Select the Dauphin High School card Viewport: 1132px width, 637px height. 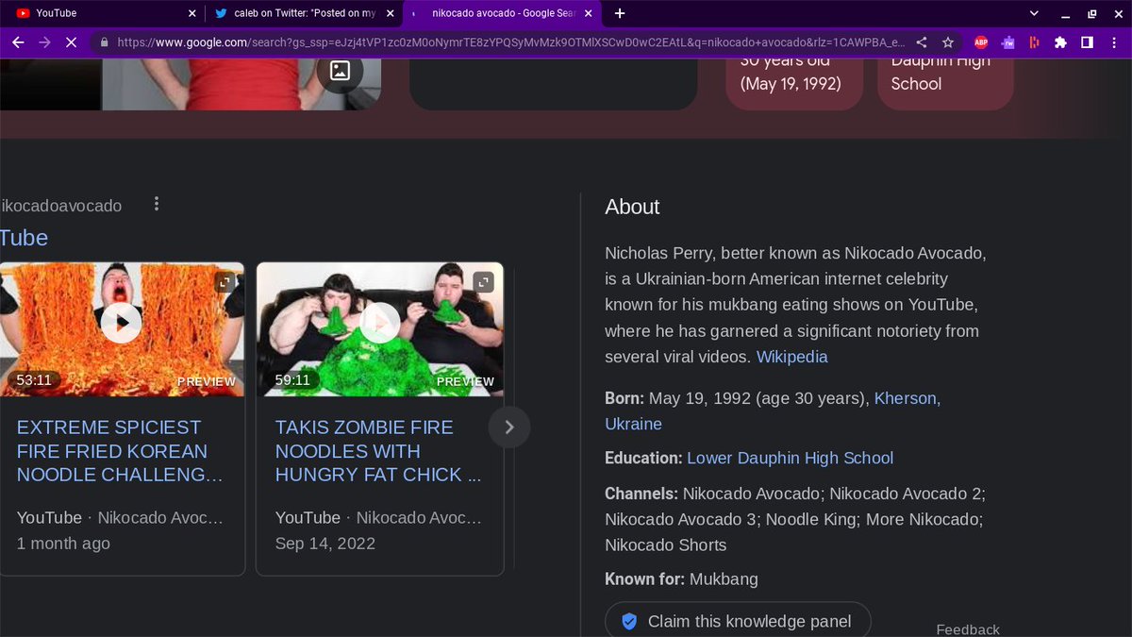[945, 83]
